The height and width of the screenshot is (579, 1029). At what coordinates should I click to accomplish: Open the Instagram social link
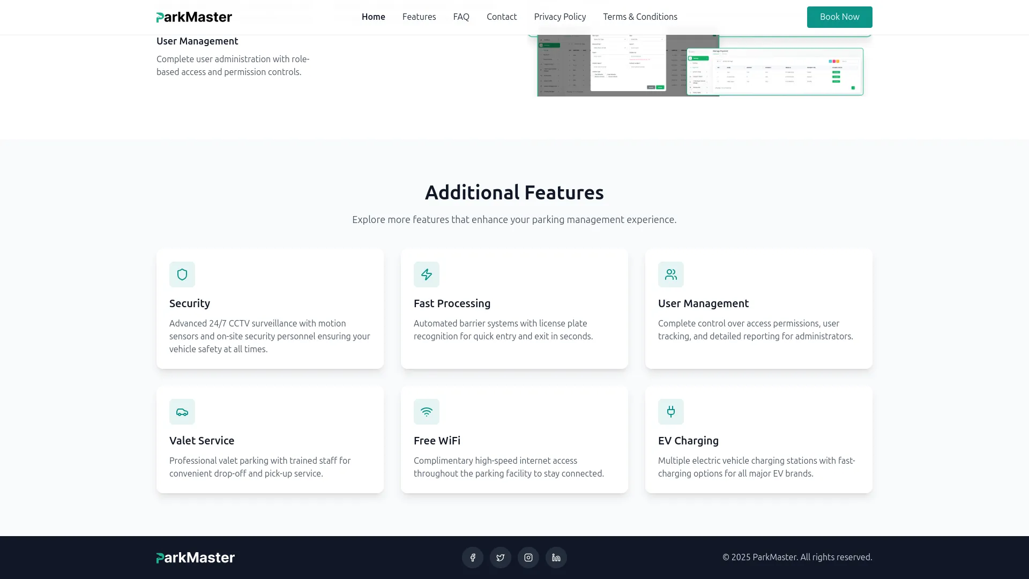click(x=528, y=558)
